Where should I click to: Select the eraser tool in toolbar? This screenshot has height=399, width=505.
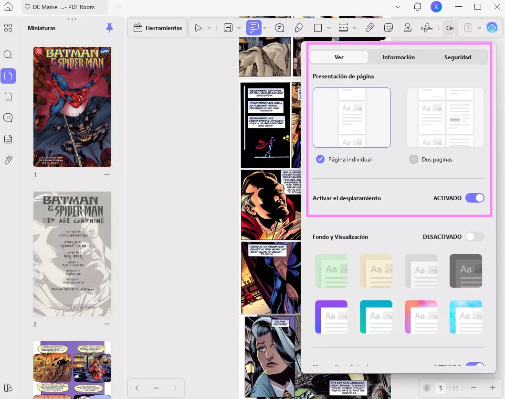tap(299, 28)
